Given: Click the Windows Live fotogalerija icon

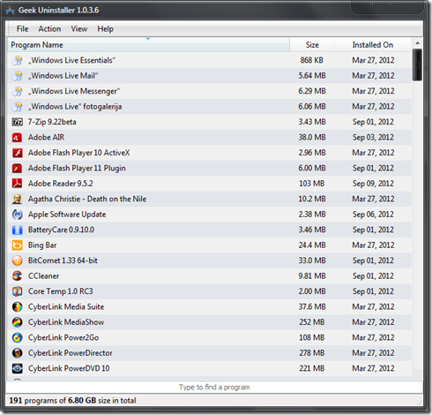Looking at the screenshot, I should [17, 107].
